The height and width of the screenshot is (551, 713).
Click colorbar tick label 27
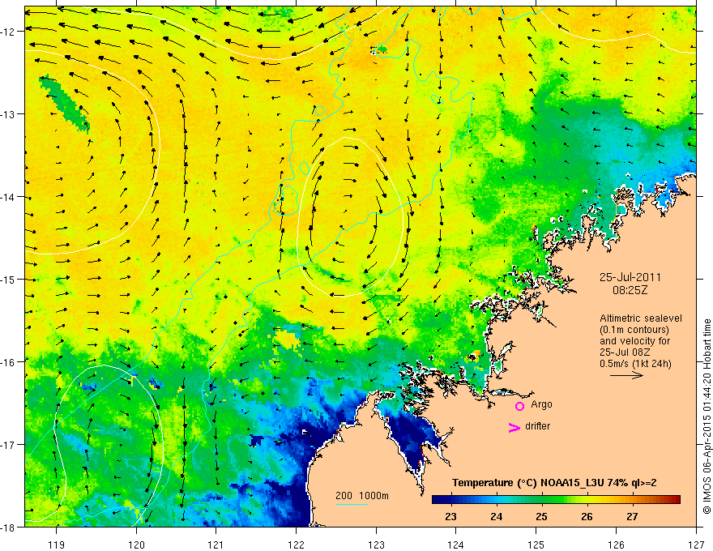tap(632, 516)
